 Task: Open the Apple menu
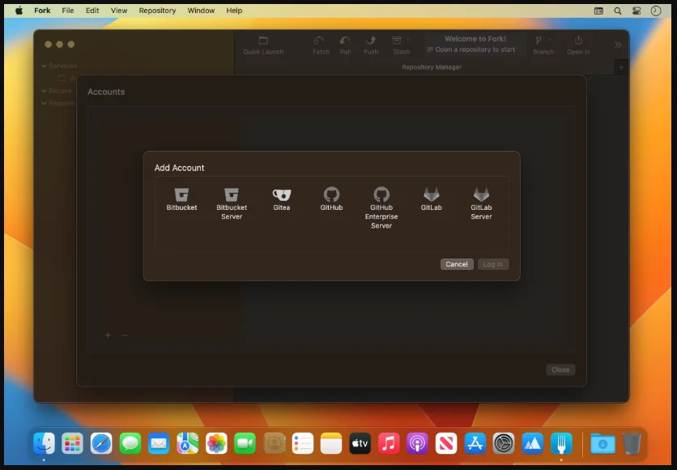(19, 11)
